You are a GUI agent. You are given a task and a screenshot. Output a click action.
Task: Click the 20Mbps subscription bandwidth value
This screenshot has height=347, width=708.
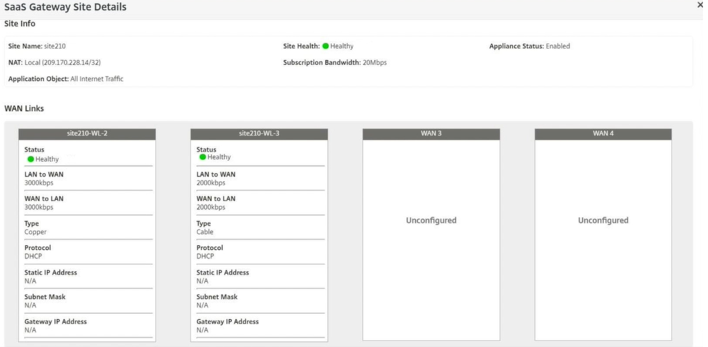coord(375,63)
